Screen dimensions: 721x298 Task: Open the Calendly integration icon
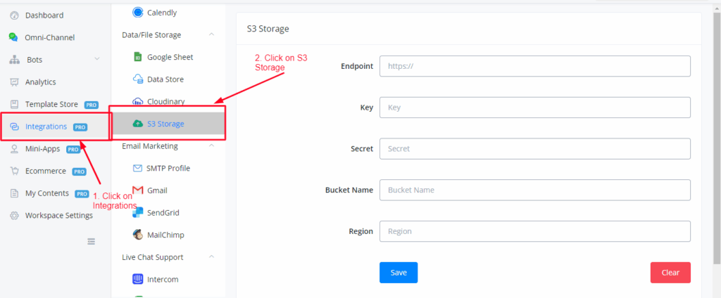coord(137,12)
